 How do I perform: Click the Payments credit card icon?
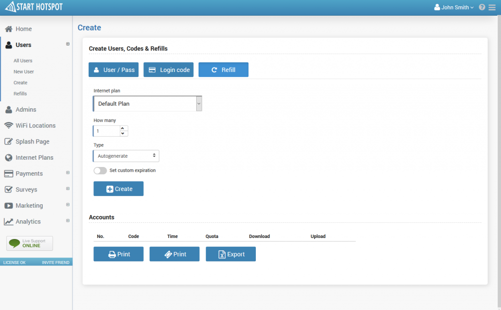(x=9, y=173)
